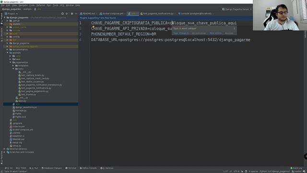This screenshot has width=307, height=173.
Task: Switch to the README.md editor tab
Action: (x=87, y=13)
